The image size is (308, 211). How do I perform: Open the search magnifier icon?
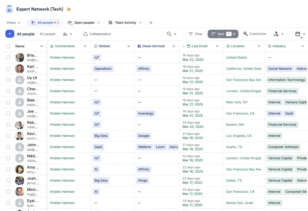tap(169, 34)
